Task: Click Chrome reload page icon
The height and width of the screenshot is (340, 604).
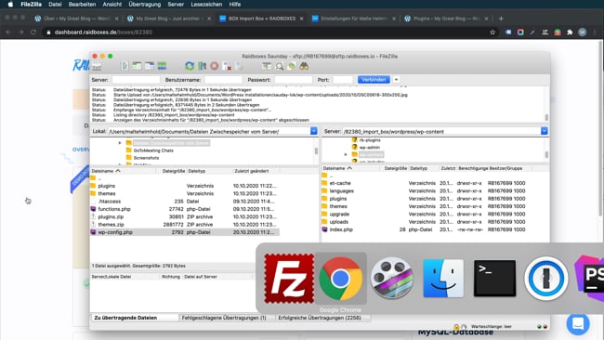Action: pos(33,33)
